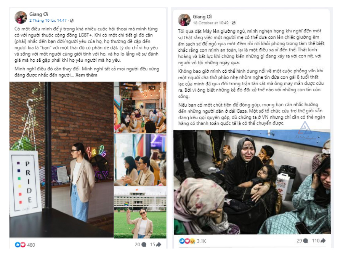Viewport: 343px width, 255px height.
Task: Open photo of two women talking
Action: (140, 160)
